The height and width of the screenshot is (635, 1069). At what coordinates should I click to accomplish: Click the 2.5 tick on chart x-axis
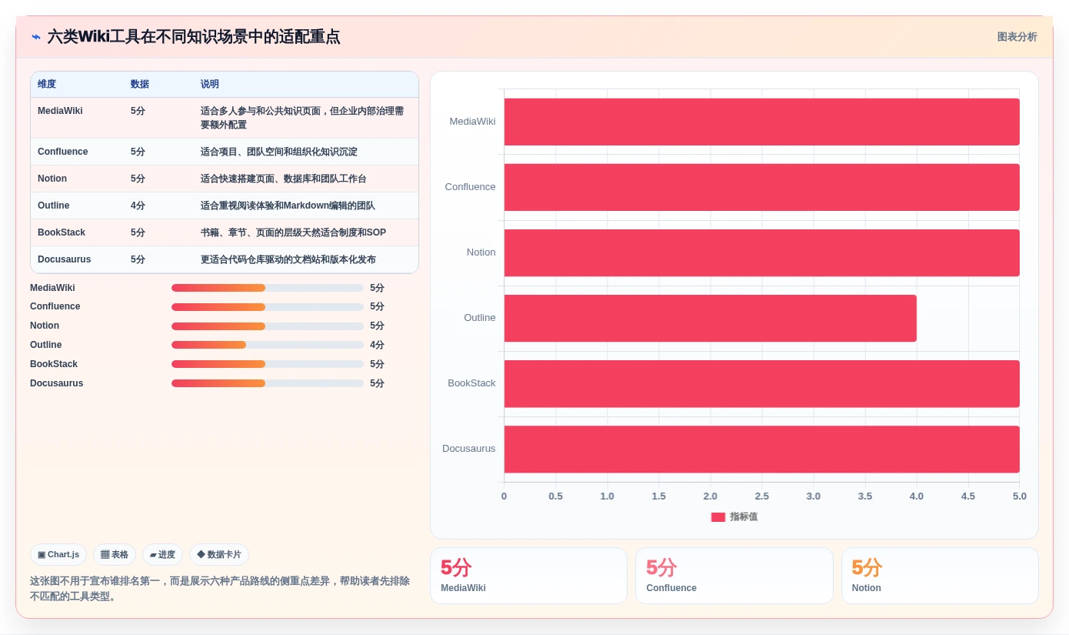pyautogui.click(x=761, y=496)
